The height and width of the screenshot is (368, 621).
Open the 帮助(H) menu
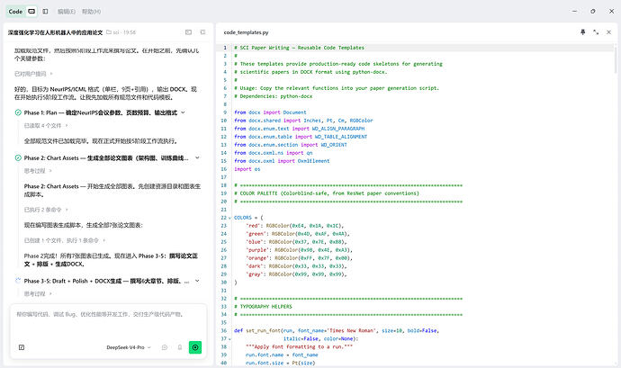91,12
